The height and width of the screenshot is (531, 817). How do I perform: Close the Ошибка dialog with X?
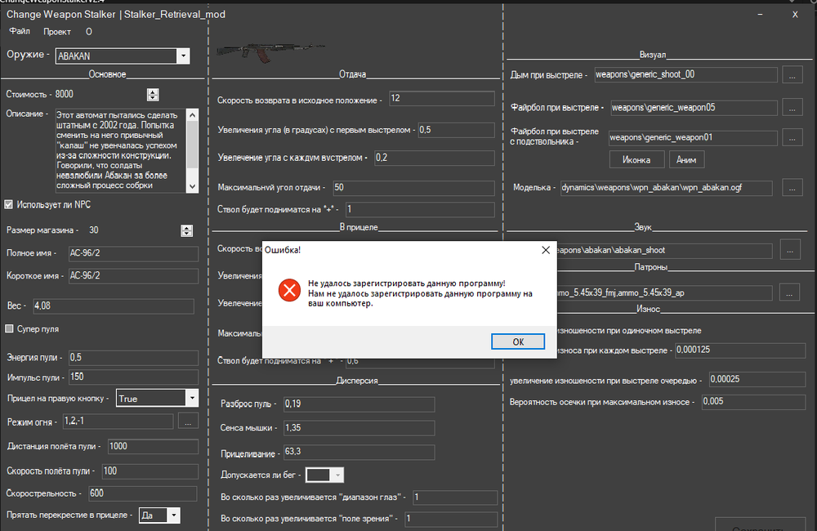click(545, 249)
